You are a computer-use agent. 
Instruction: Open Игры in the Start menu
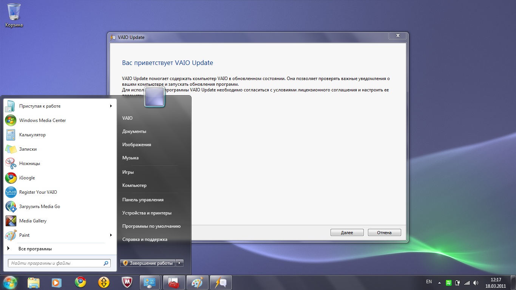(128, 172)
